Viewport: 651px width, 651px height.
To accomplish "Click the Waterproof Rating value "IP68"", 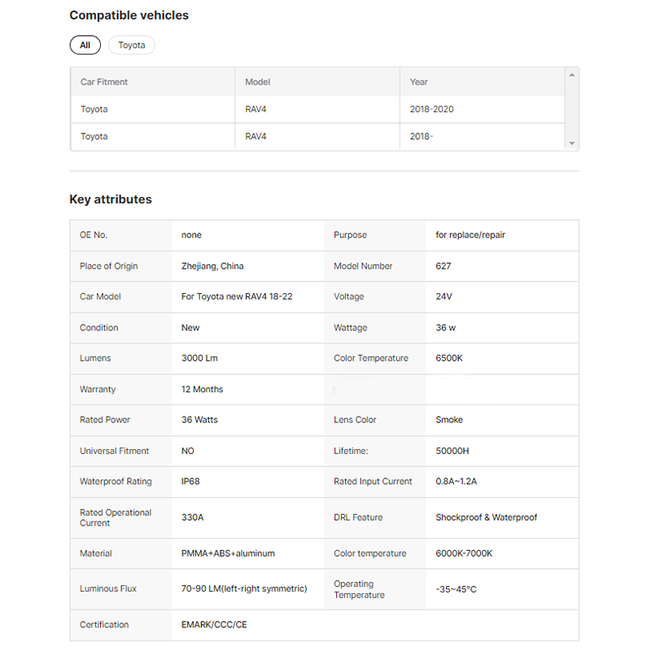I will tap(190, 482).
